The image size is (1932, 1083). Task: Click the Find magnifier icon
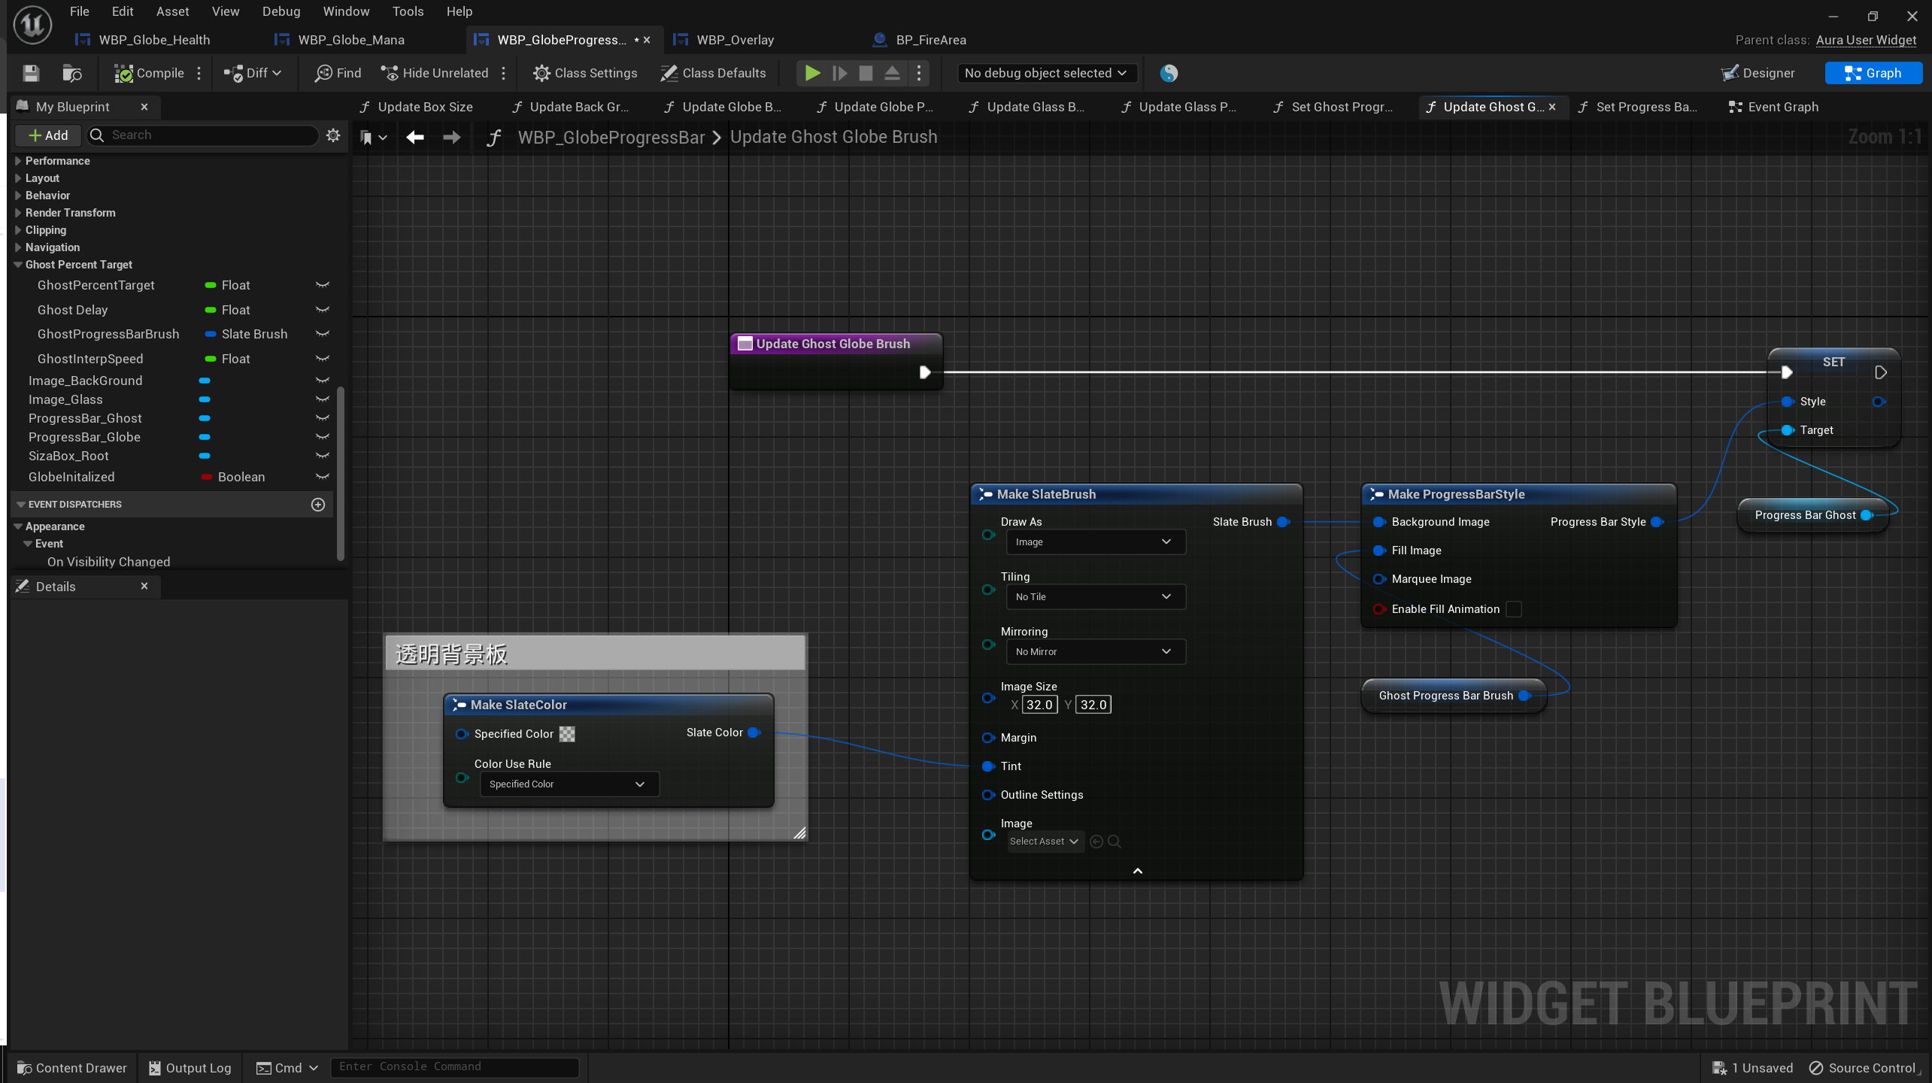(x=324, y=73)
